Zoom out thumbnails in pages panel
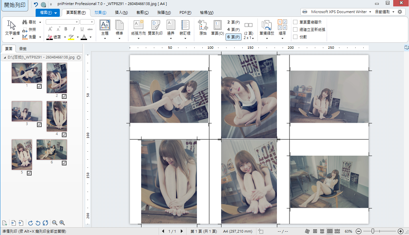 (54, 223)
